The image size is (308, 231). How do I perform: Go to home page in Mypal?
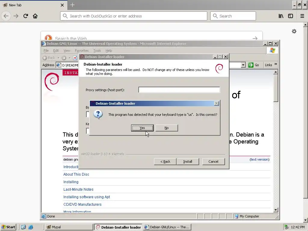coord(35,16)
